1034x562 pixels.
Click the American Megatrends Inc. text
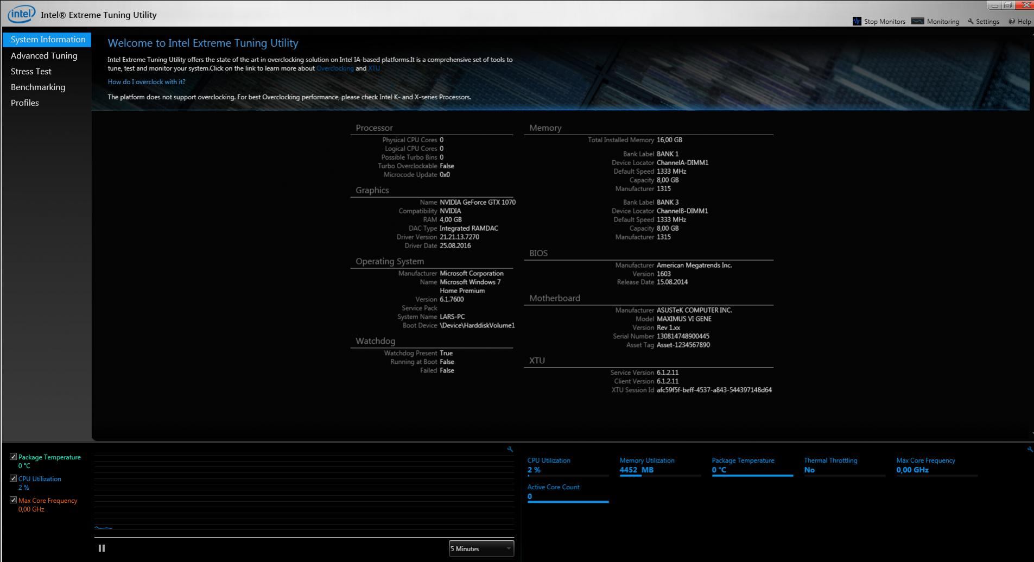click(694, 265)
